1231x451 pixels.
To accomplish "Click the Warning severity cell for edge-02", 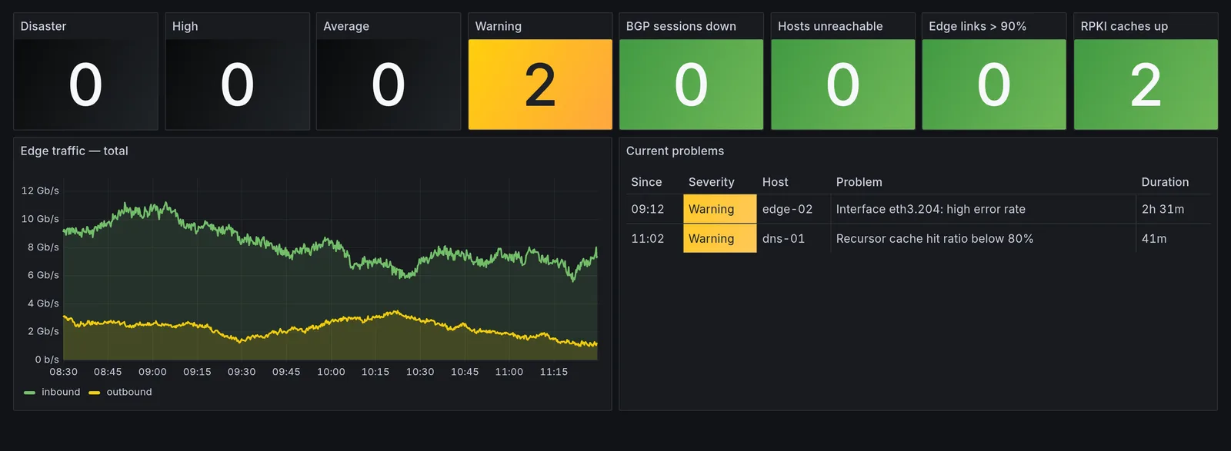I will tap(720, 209).
